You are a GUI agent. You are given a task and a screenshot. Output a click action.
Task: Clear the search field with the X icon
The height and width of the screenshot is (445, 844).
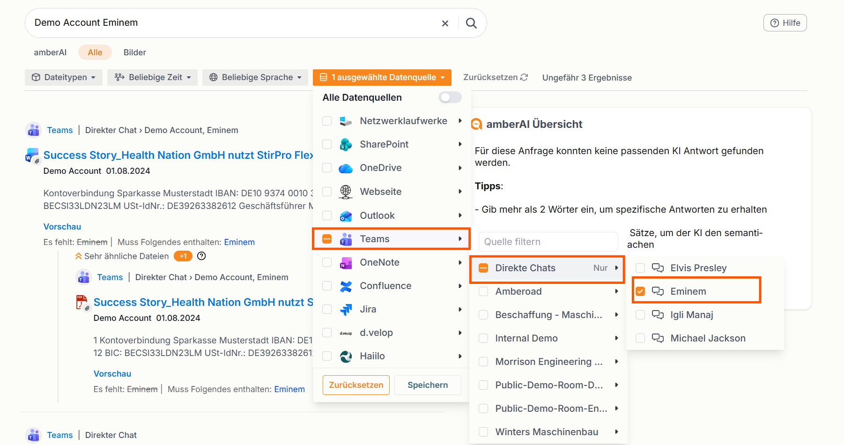pyautogui.click(x=445, y=23)
